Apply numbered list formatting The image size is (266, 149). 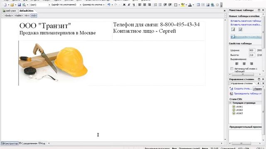point(155,5)
